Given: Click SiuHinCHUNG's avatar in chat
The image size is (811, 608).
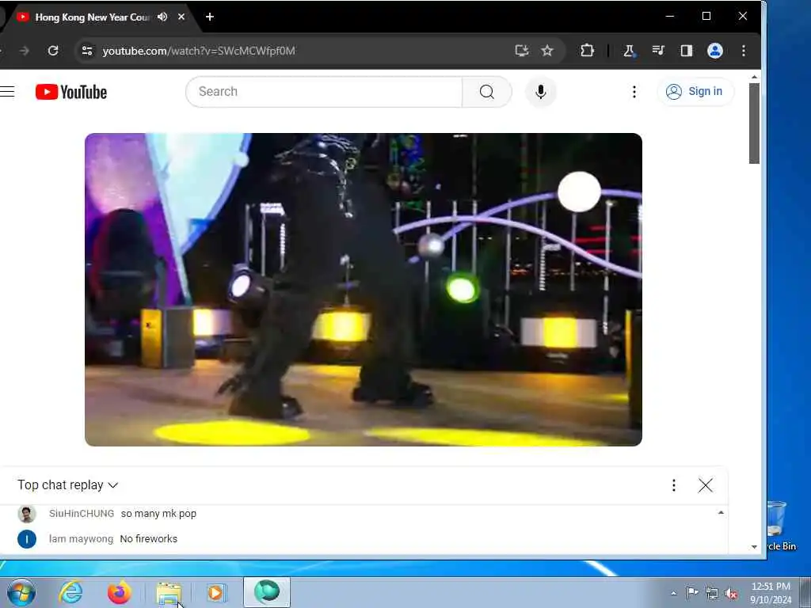Looking at the screenshot, I should coord(27,514).
